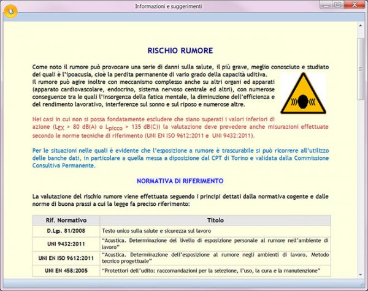Select the UNI EN 458:2005 table cell
The height and width of the screenshot is (291, 368).
pos(66,271)
